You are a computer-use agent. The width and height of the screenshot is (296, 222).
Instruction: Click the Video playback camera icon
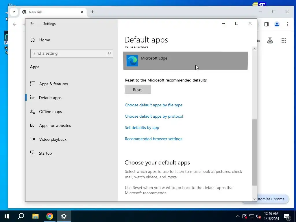click(32, 139)
